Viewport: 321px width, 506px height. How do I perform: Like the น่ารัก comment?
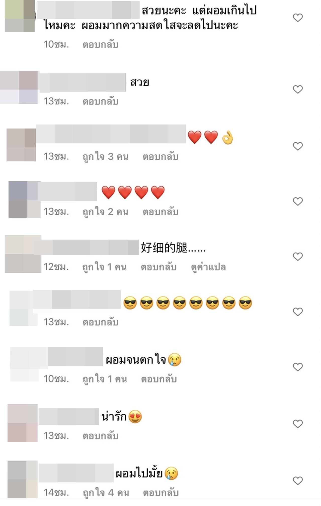click(298, 424)
